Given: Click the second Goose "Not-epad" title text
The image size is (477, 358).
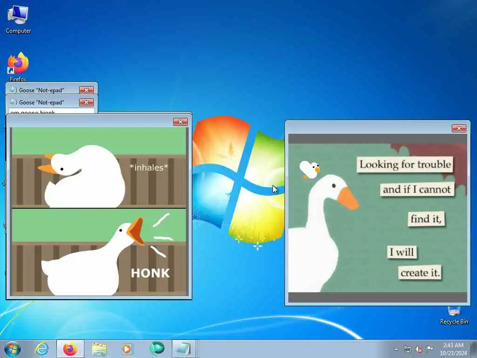Looking at the screenshot, I should pos(41,102).
